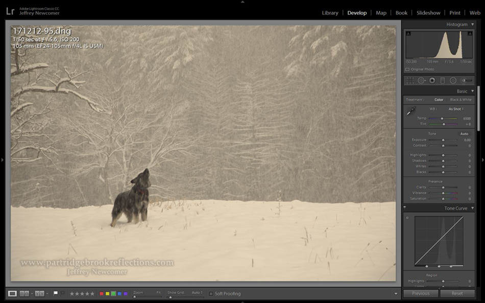Screen dimensions: 485x303
Task: Switch to the Develop module
Action: 357,13
